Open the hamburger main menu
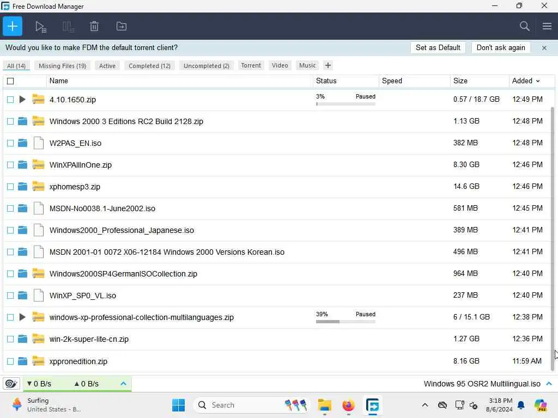This screenshot has width=558, height=418. [x=547, y=26]
